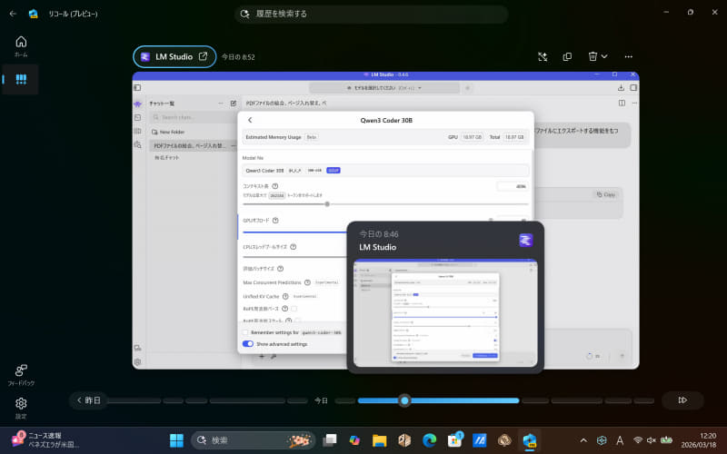This screenshot has width=727, height=454.
Task: Go back in Qwen3 Coder 30B dialog
Action: coord(250,120)
